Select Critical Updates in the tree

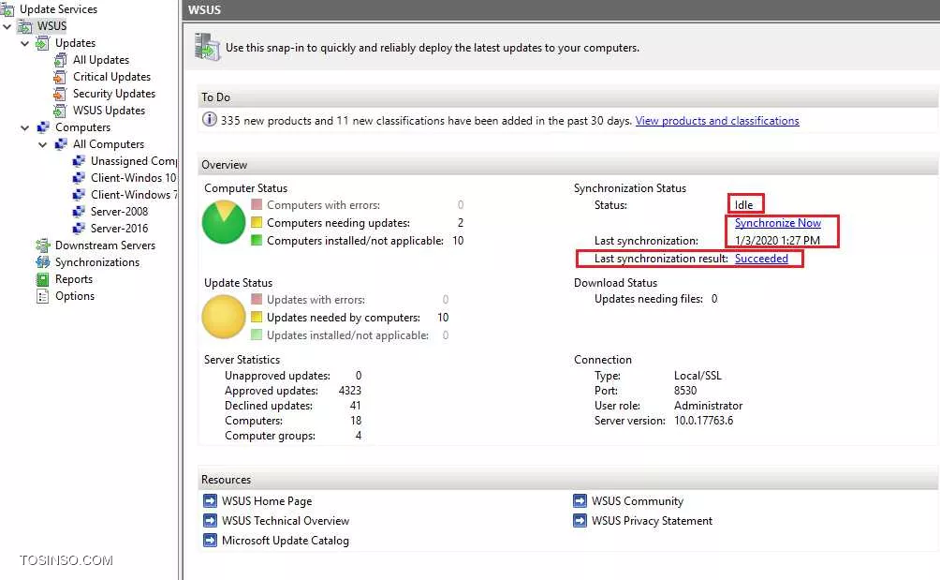(111, 77)
